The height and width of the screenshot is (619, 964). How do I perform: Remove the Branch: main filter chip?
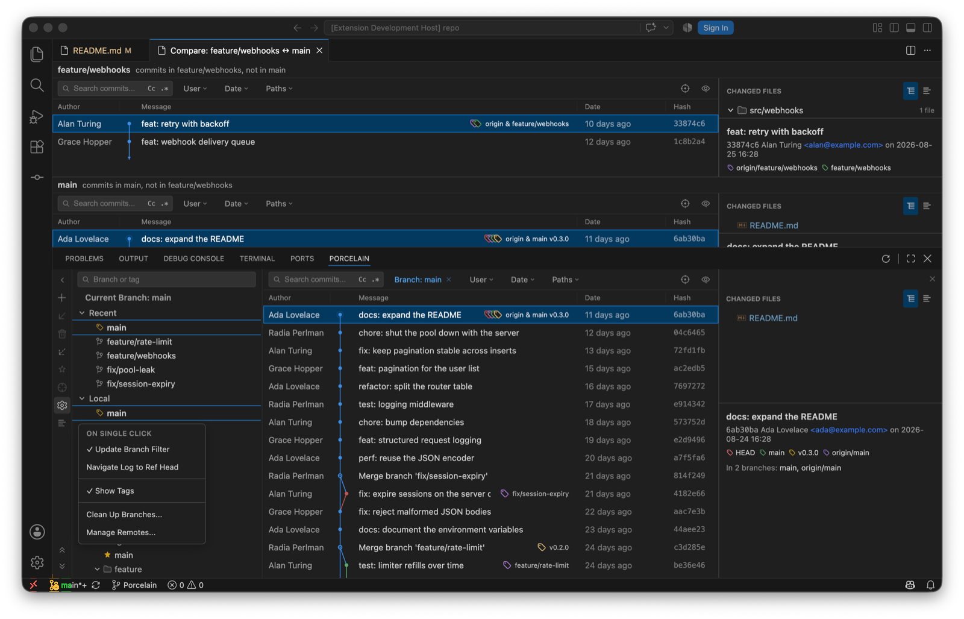tap(449, 280)
